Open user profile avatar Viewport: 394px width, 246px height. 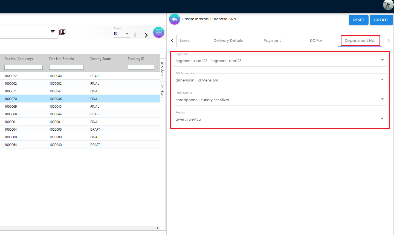[388, 5]
